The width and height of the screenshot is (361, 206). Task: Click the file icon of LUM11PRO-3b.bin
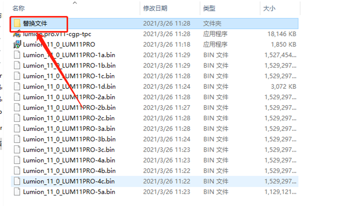tap(17, 139)
